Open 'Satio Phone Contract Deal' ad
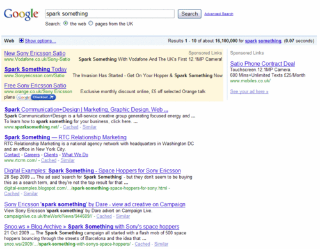The width and height of the screenshot is (320, 249). 262,64
